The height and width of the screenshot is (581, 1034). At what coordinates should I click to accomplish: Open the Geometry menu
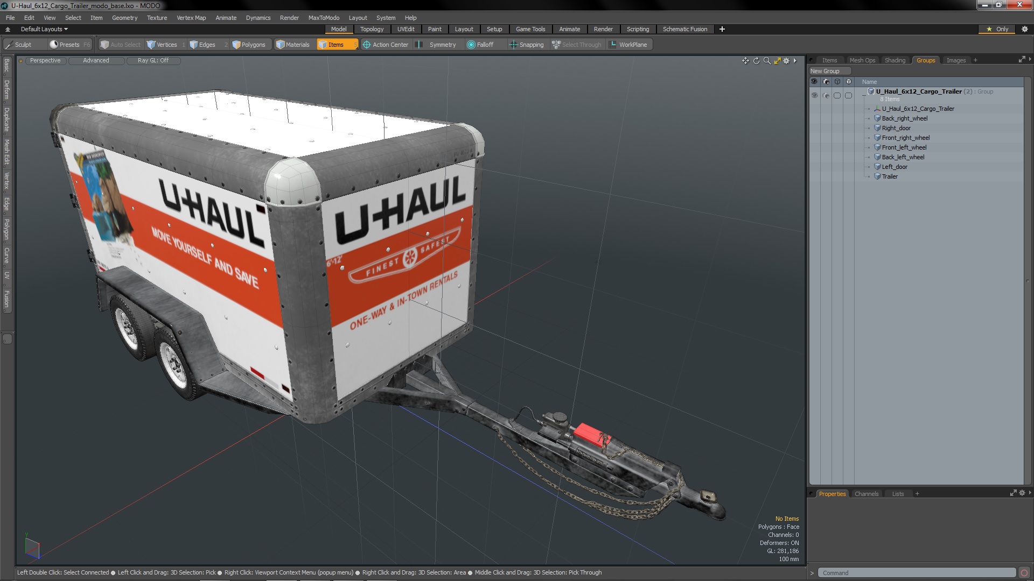coord(124,18)
